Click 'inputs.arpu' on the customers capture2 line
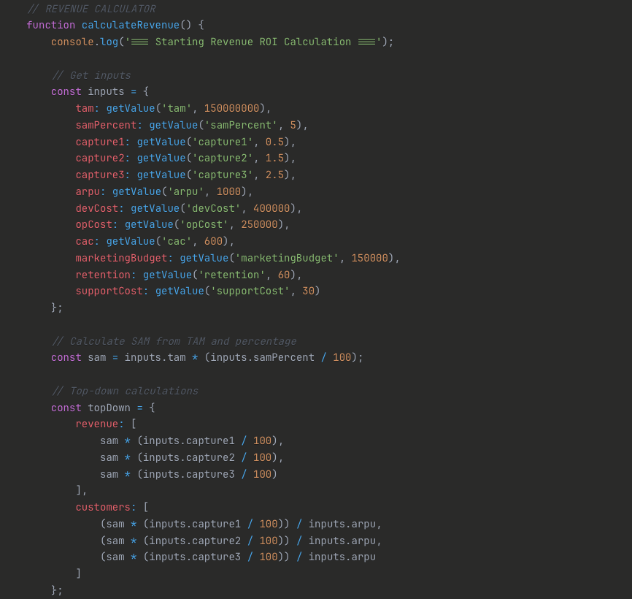Viewport: 632px width, 599px height. [342, 541]
